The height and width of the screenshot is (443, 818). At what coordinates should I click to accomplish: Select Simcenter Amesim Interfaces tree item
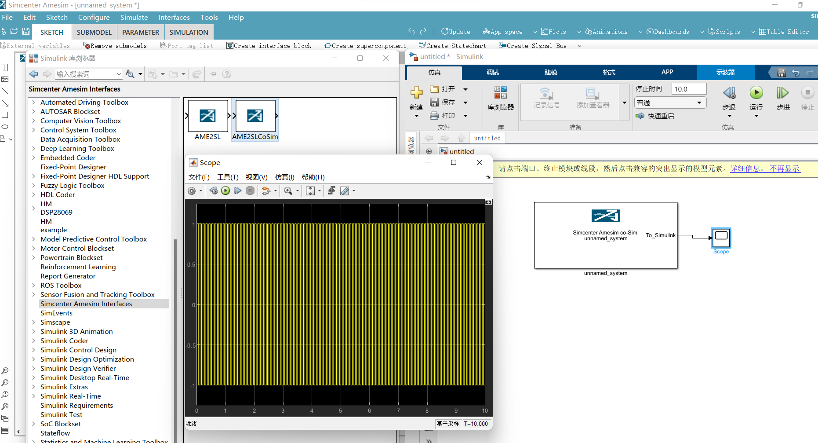pyautogui.click(x=86, y=304)
